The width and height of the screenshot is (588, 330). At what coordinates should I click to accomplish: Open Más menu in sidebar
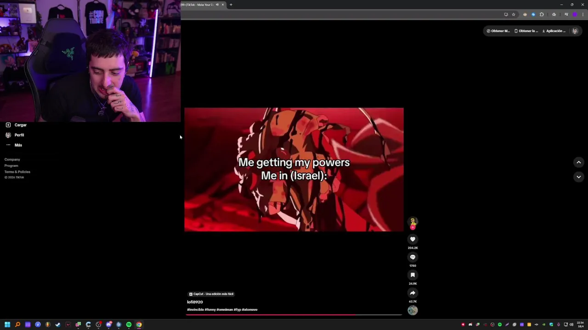pyautogui.click(x=14, y=145)
